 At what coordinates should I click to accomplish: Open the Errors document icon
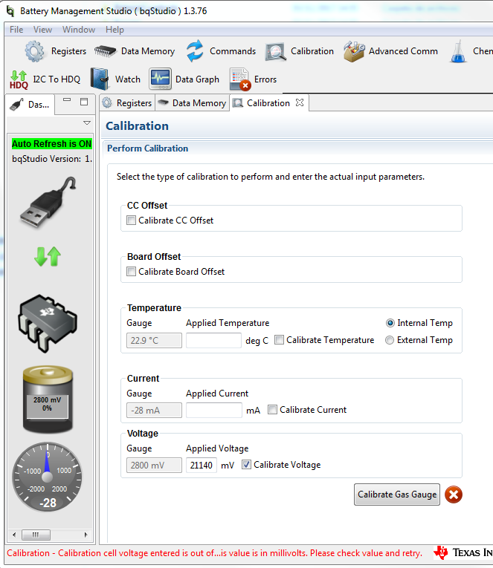pos(240,79)
